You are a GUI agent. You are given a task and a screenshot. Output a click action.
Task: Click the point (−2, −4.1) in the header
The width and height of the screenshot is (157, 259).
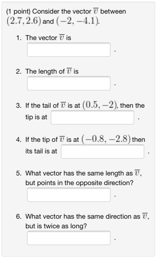pyautogui.click(x=78, y=21)
